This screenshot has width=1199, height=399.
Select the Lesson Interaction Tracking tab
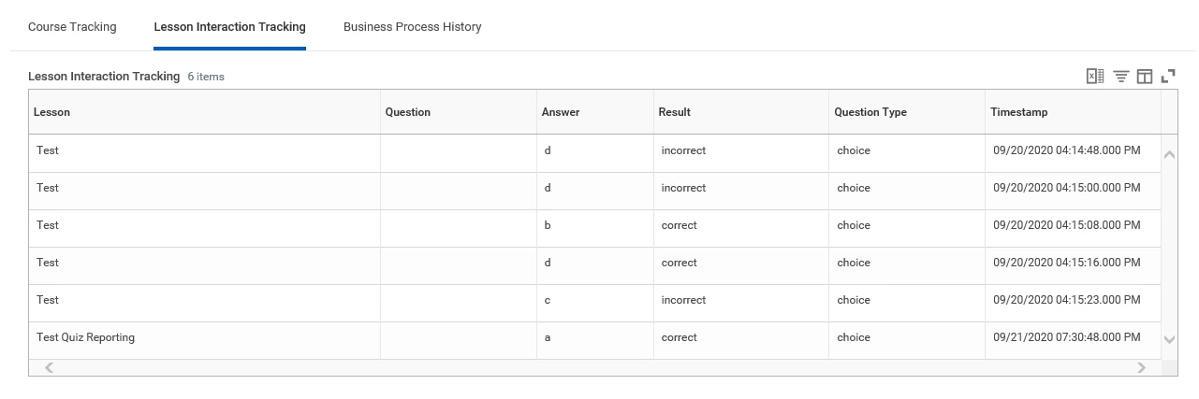(x=229, y=27)
